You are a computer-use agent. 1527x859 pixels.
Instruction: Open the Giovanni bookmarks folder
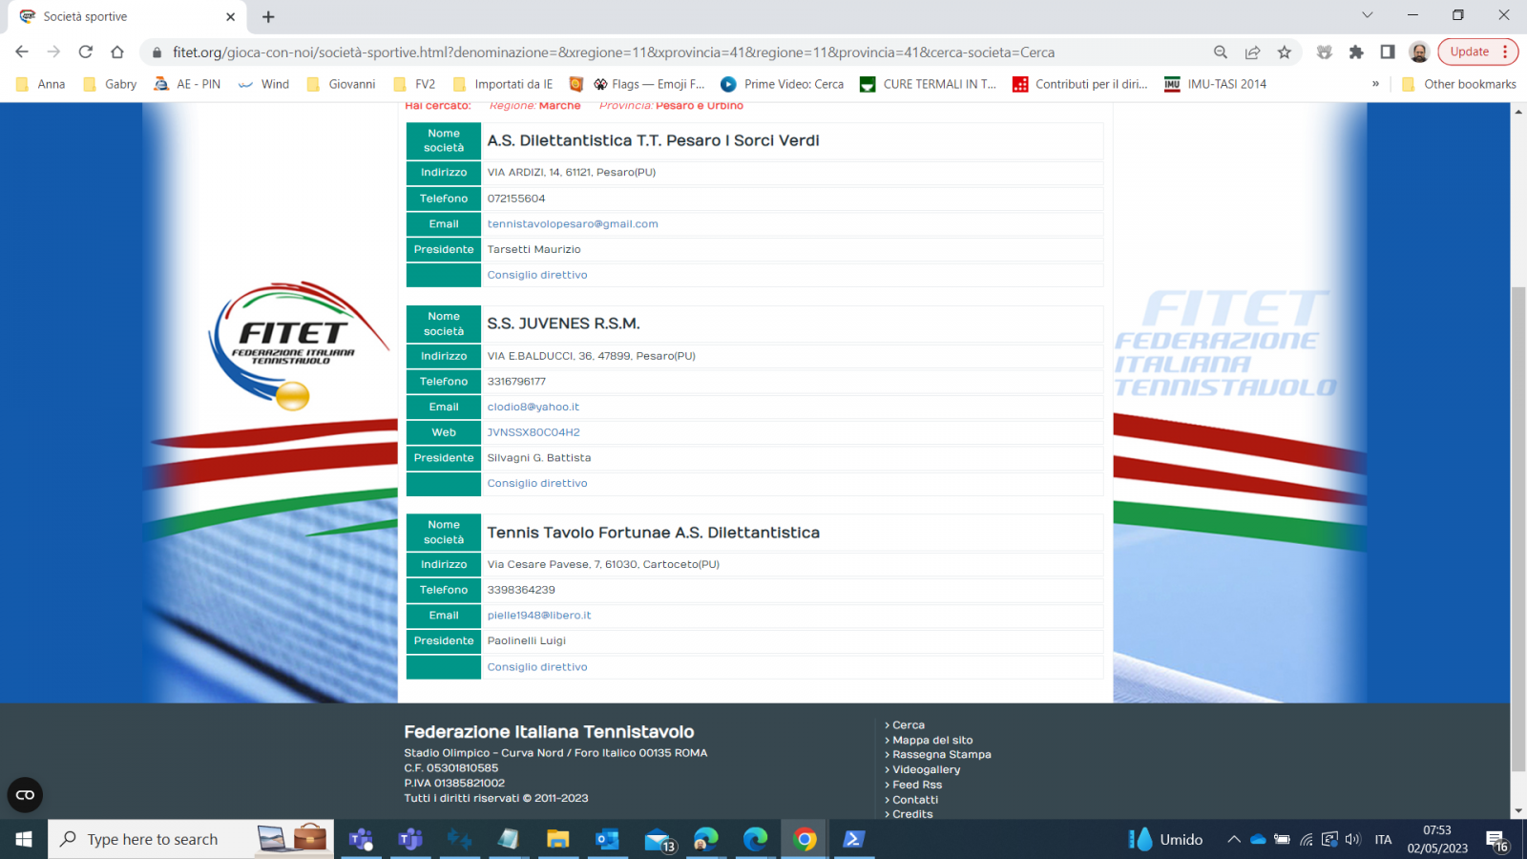tap(342, 84)
